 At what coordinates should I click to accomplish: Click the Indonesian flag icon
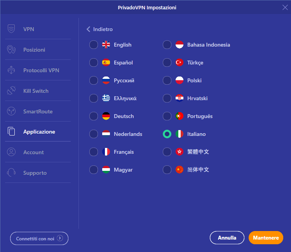(179, 45)
